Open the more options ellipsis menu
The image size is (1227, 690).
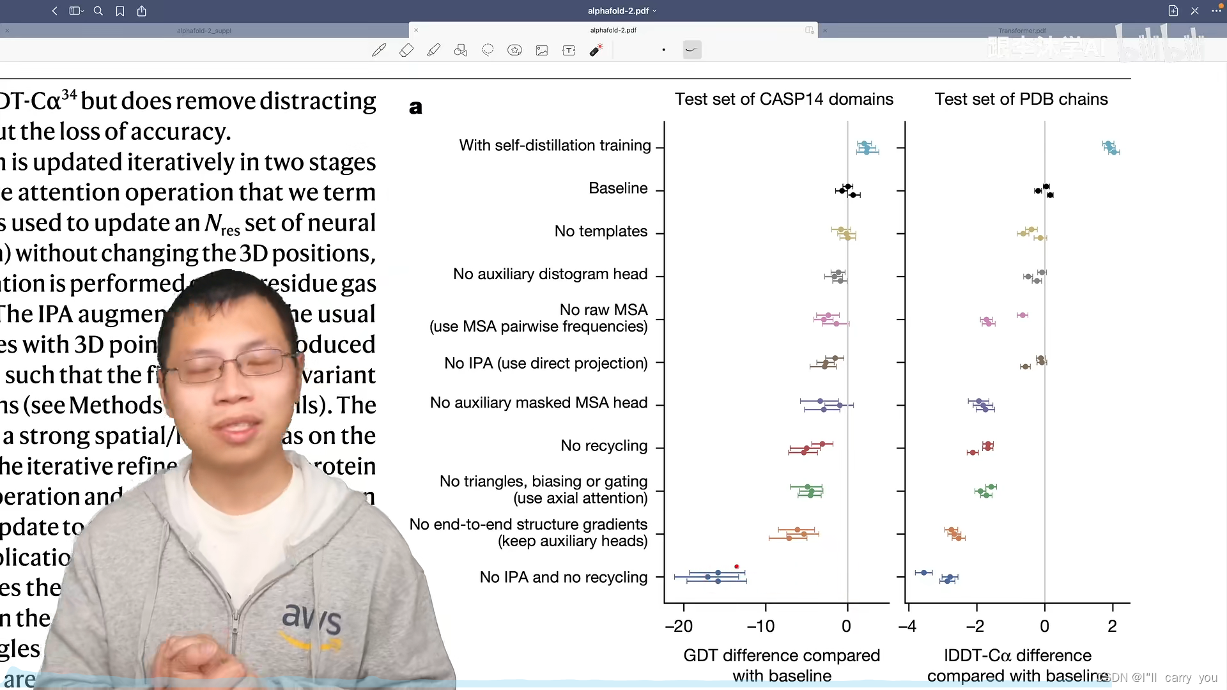click(x=1215, y=11)
